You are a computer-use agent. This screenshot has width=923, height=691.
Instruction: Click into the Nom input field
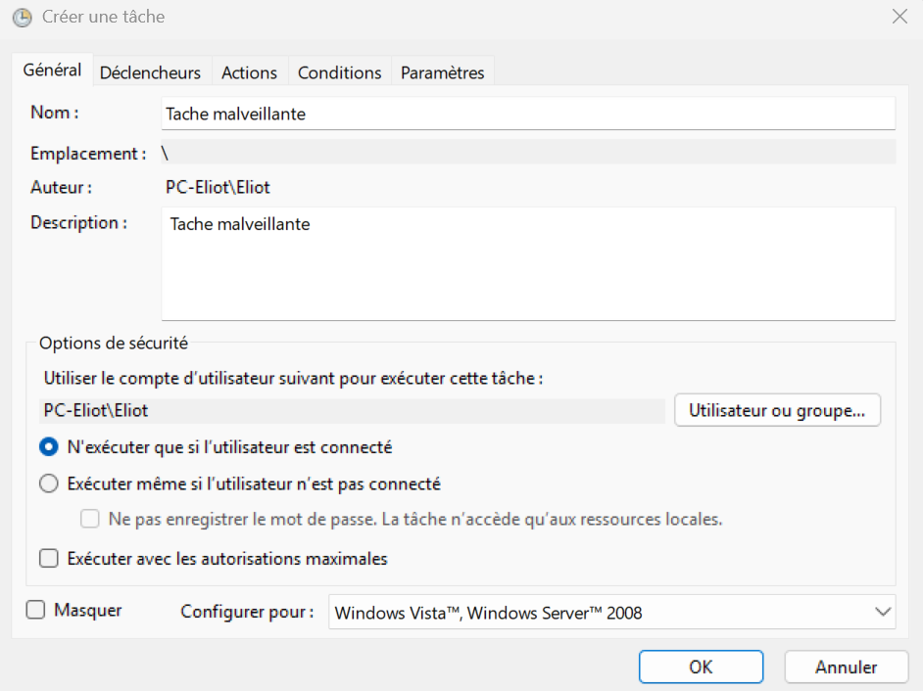(x=528, y=114)
